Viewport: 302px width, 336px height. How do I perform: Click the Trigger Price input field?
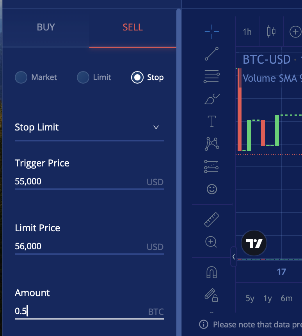89,182
